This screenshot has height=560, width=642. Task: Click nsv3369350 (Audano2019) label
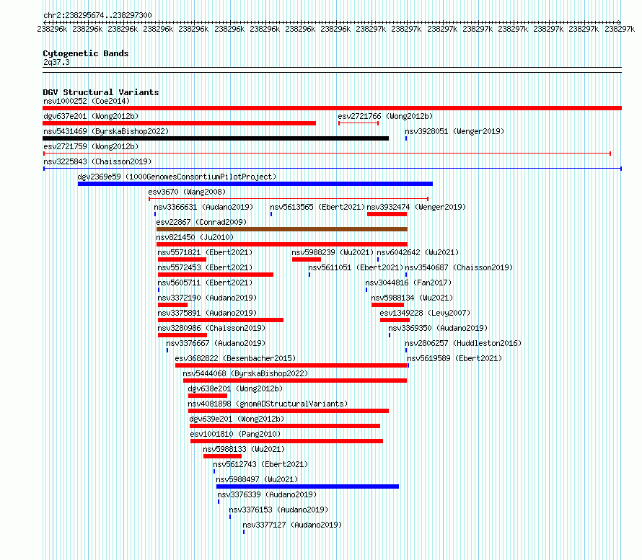438,328
